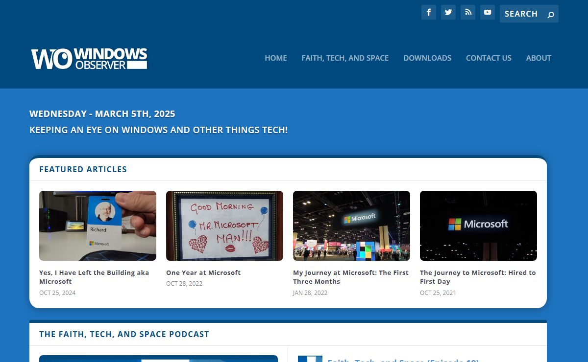Screen dimensions: 588x362
Task: Click the Windows Observer logo
Action: pos(89,59)
